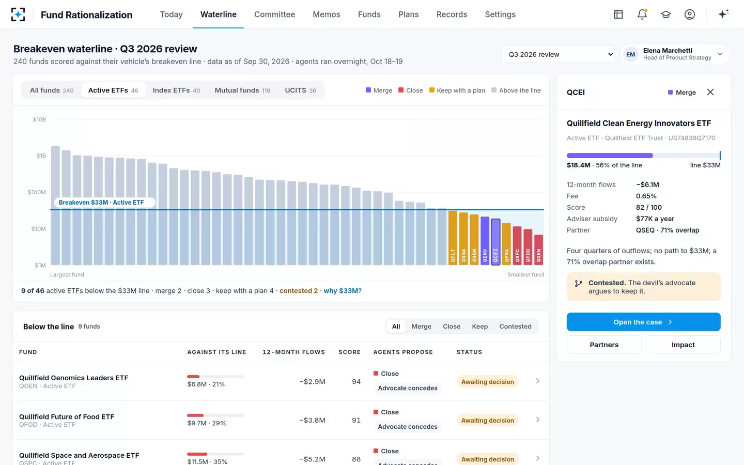Click the Impact button

[x=683, y=345]
